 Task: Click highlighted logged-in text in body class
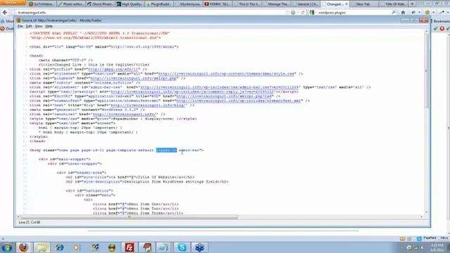pos(166,150)
